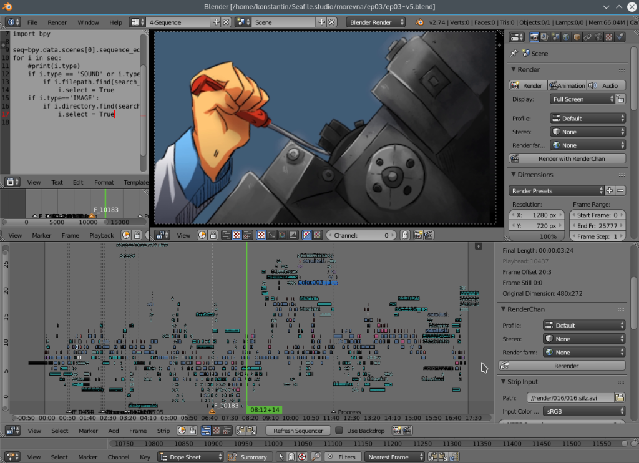Click the ghost icon in dope sheet header
Image resolution: width=639 pixels, height=463 pixels.
coord(291,457)
